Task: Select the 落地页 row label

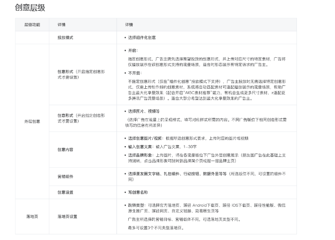Action: [32, 217]
